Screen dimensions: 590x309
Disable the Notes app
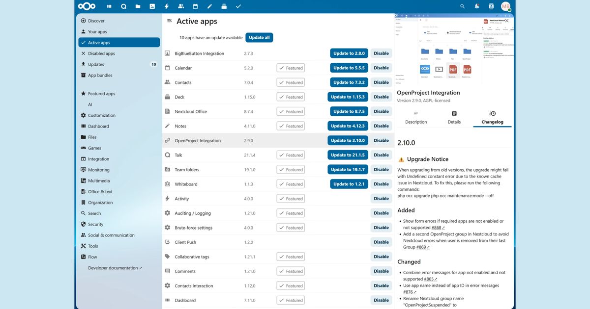381,126
